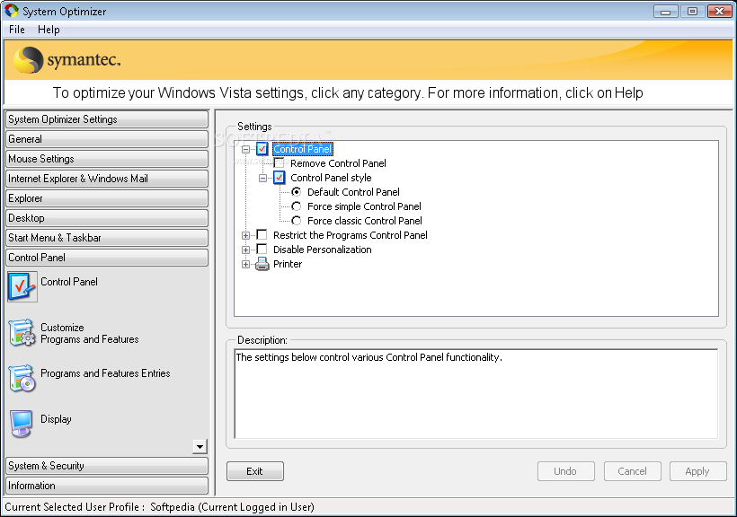Select the 'Printer' tree label
The height and width of the screenshot is (517, 737).
[x=288, y=264]
